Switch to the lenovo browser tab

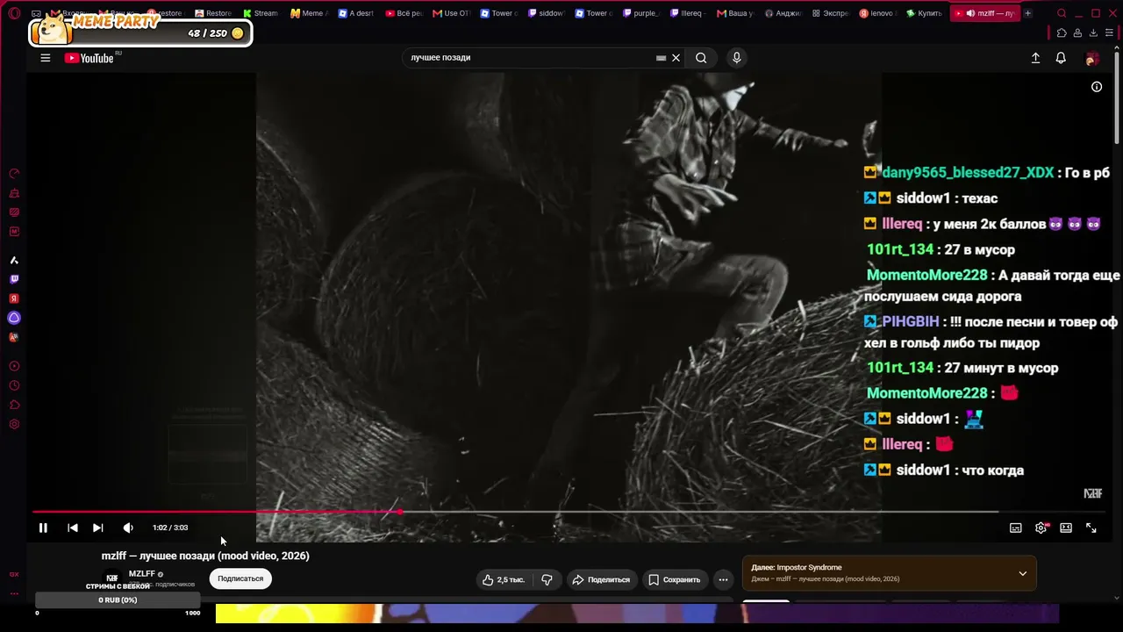[876, 13]
